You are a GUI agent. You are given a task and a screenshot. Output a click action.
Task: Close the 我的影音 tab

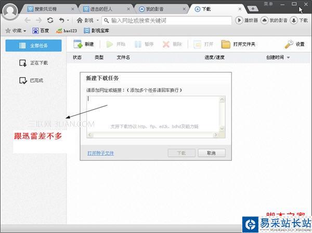click(x=184, y=9)
